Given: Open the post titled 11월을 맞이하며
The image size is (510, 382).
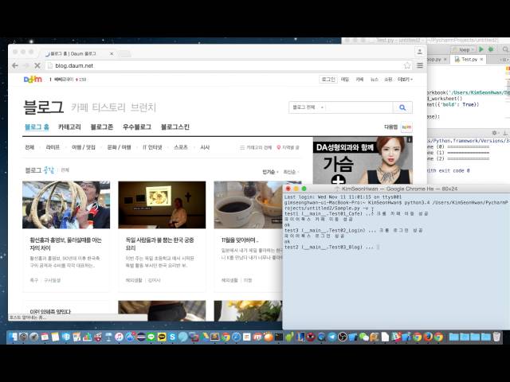Looking at the screenshot, I should click(240, 240).
